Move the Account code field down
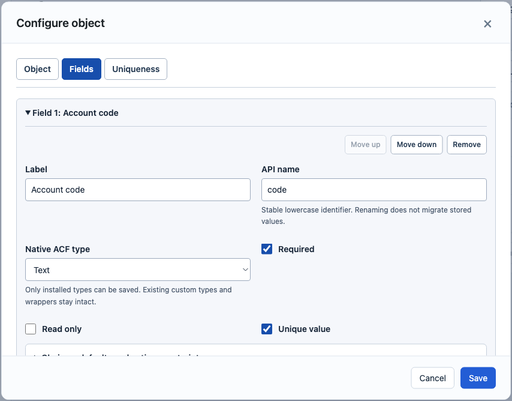 pyautogui.click(x=416, y=145)
